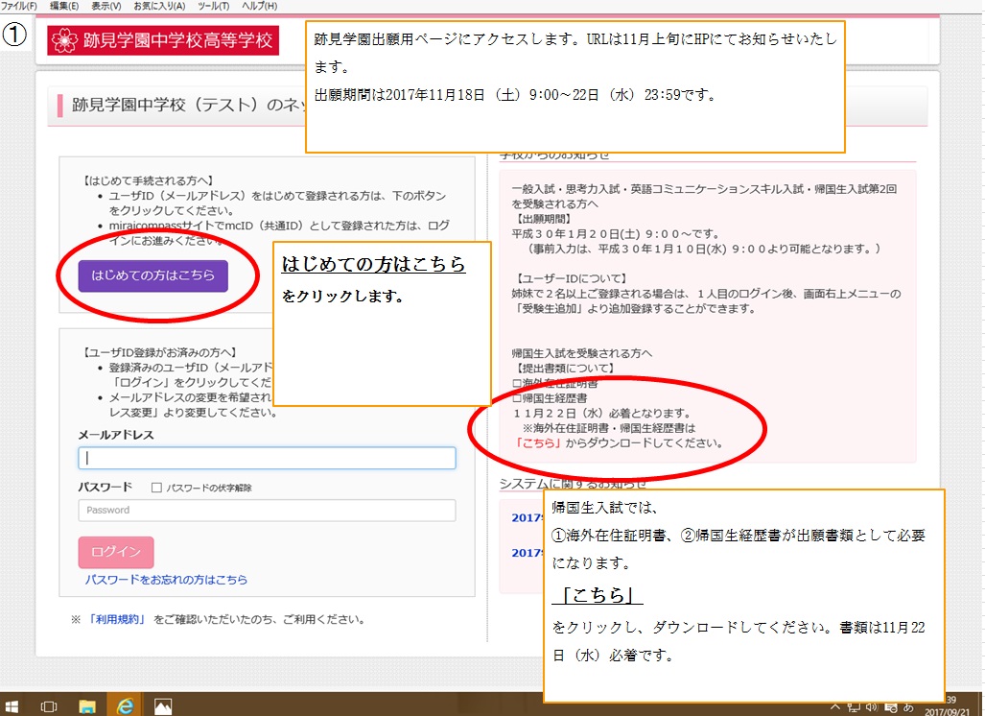
Task: Open Task View in the taskbar
Action: [x=48, y=705]
